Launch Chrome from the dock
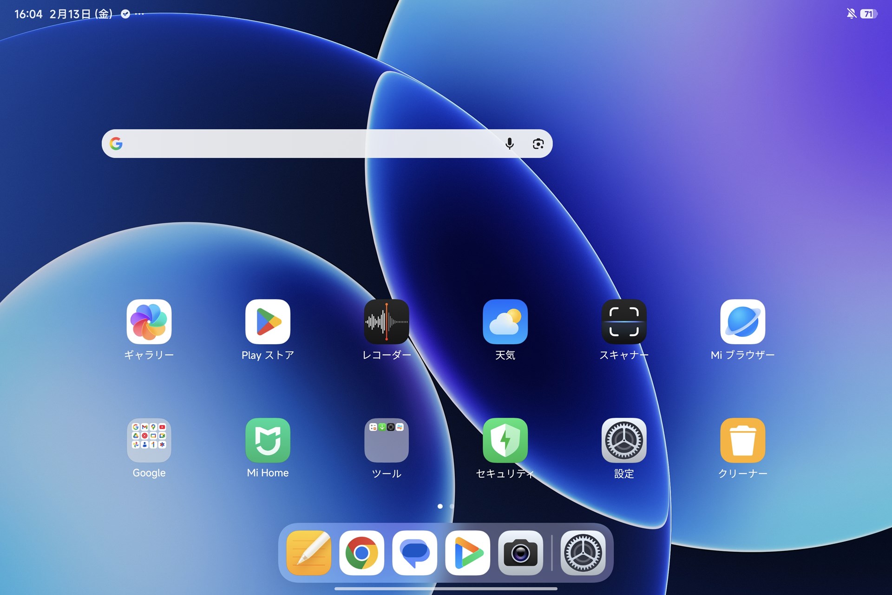 (x=361, y=553)
